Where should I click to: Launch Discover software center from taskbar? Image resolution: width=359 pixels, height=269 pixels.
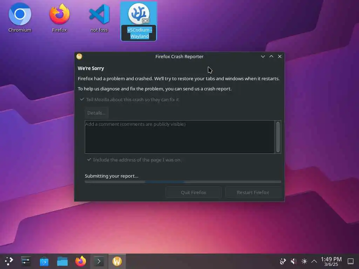tap(44, 261)
